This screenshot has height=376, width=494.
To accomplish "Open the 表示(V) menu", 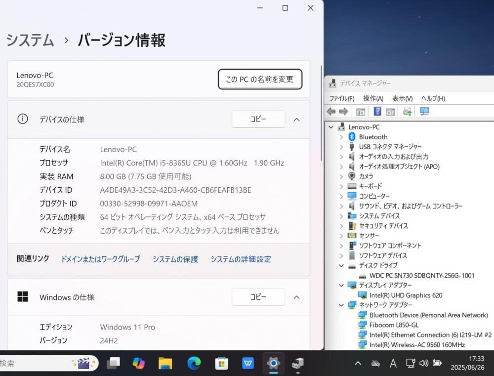I will click(402, 98).
